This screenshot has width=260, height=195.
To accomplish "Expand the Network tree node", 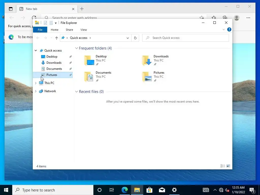I will pos(36,91).
